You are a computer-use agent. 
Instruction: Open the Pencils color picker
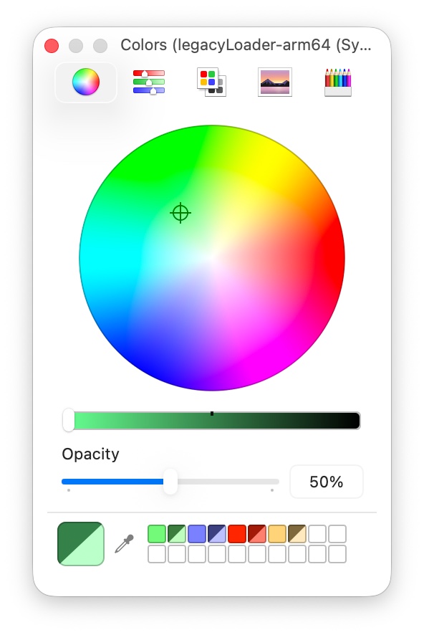pyautogui.click(x=337, y=81)
